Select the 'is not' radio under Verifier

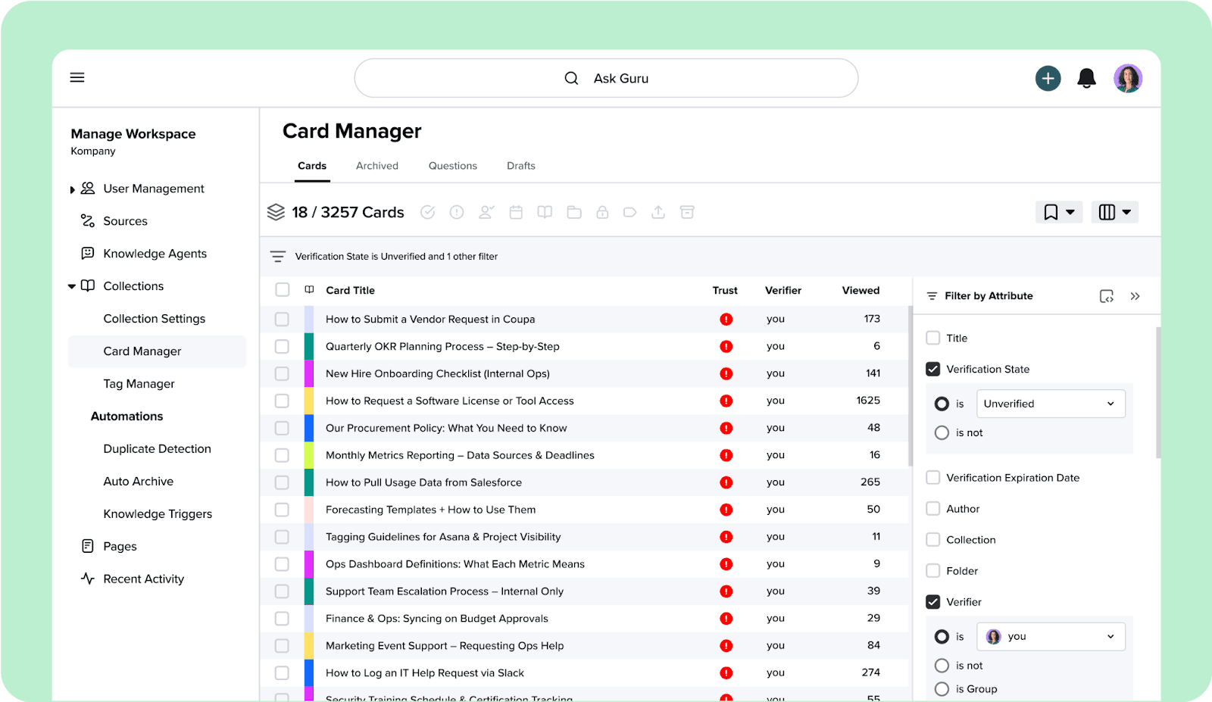(942, 665)
